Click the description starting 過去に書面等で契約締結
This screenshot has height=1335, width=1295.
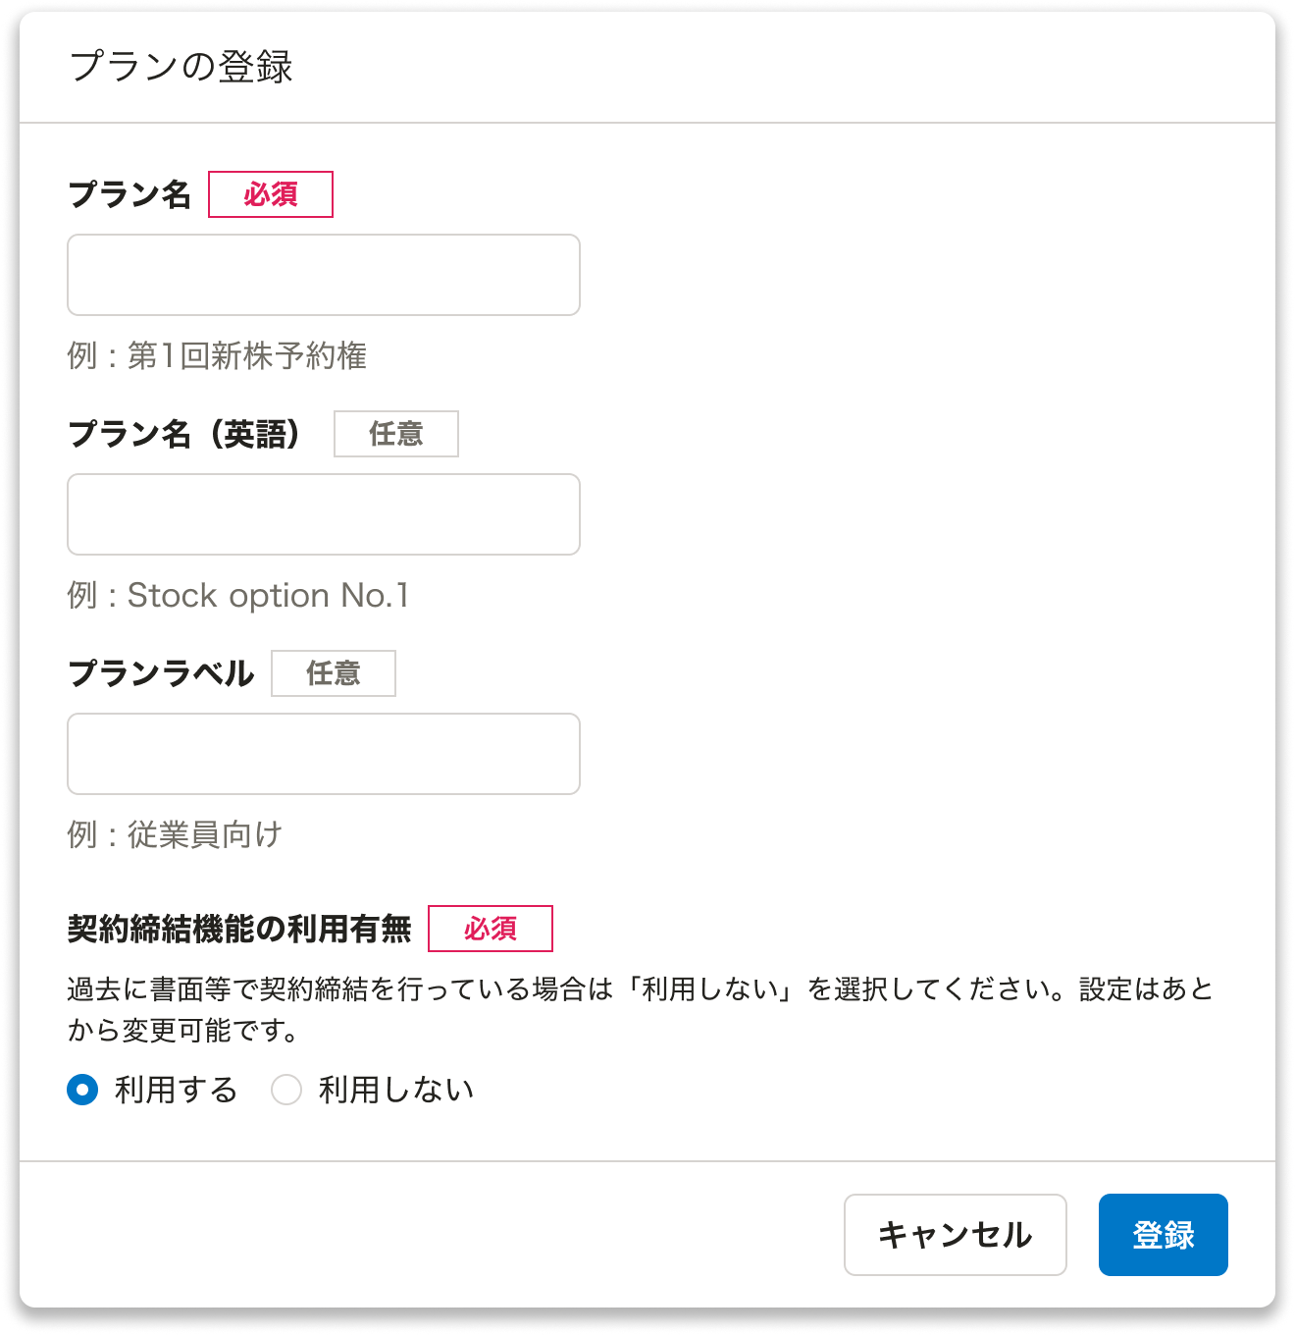[x=641, y=1009]
